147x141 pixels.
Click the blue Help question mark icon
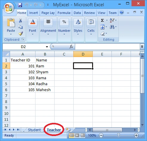coord(122,12)
